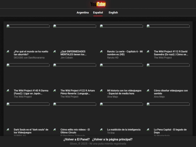Click Raruto HD channel avatar icon
196x147 pixels.
point(101,52)
